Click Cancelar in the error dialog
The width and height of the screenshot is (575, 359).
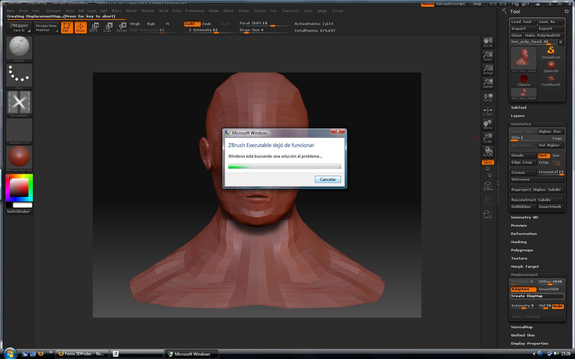point(328,179)
